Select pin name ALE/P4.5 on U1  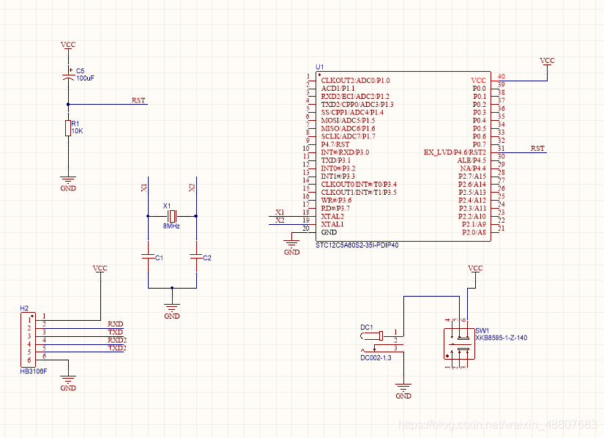pyautogui.click(x=471, y=160)
